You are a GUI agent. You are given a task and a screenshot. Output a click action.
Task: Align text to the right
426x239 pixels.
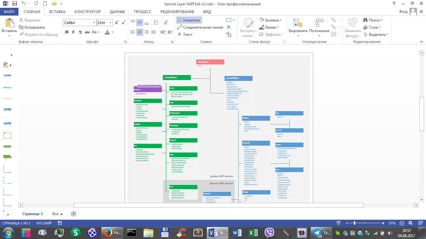147,32
